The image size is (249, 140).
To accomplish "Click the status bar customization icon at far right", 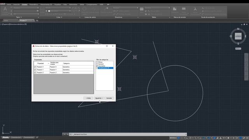I will pyautogui.click(x=247, y=138).
